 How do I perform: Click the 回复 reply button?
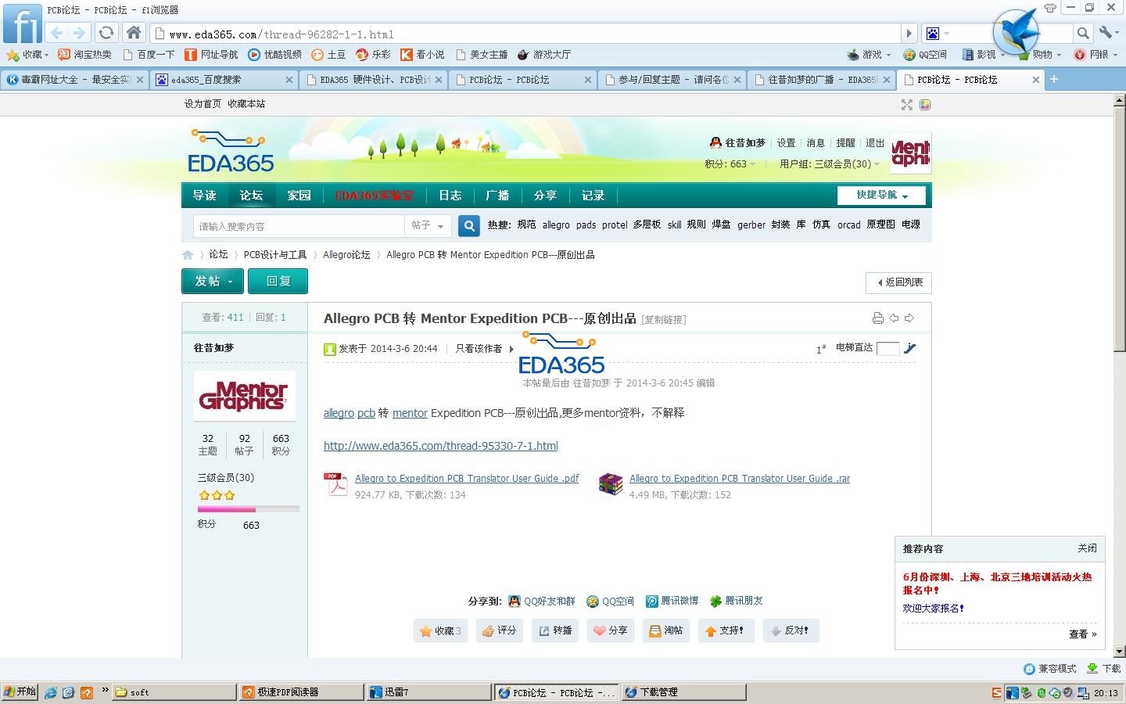(x=278, y=282)
